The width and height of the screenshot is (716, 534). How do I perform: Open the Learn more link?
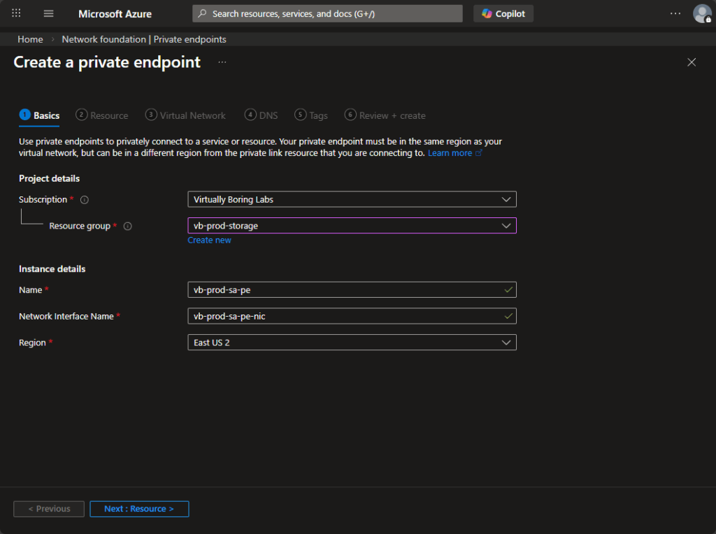[454, 153]
